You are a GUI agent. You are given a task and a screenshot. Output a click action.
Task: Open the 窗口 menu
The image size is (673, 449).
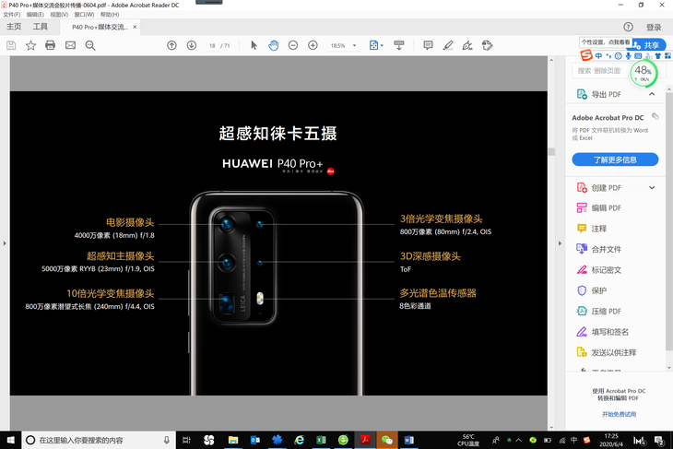pos(84,15)
